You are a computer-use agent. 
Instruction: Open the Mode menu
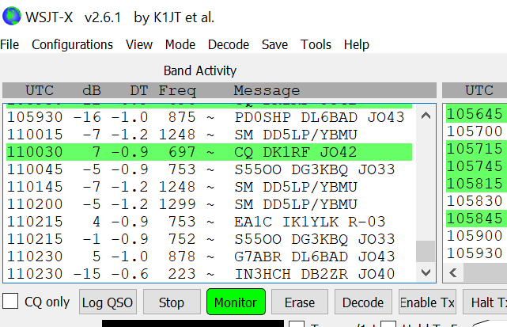(180, 44)
